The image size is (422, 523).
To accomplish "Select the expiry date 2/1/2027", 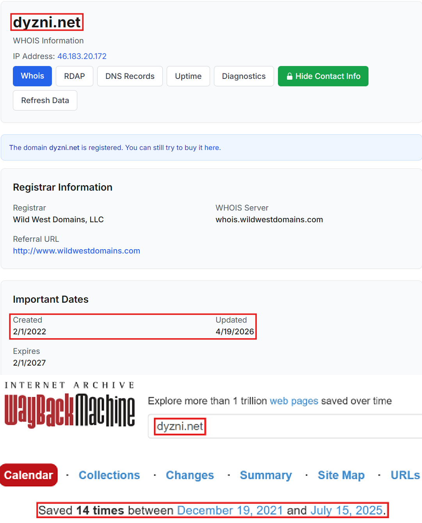I will [x=29, y=363].
